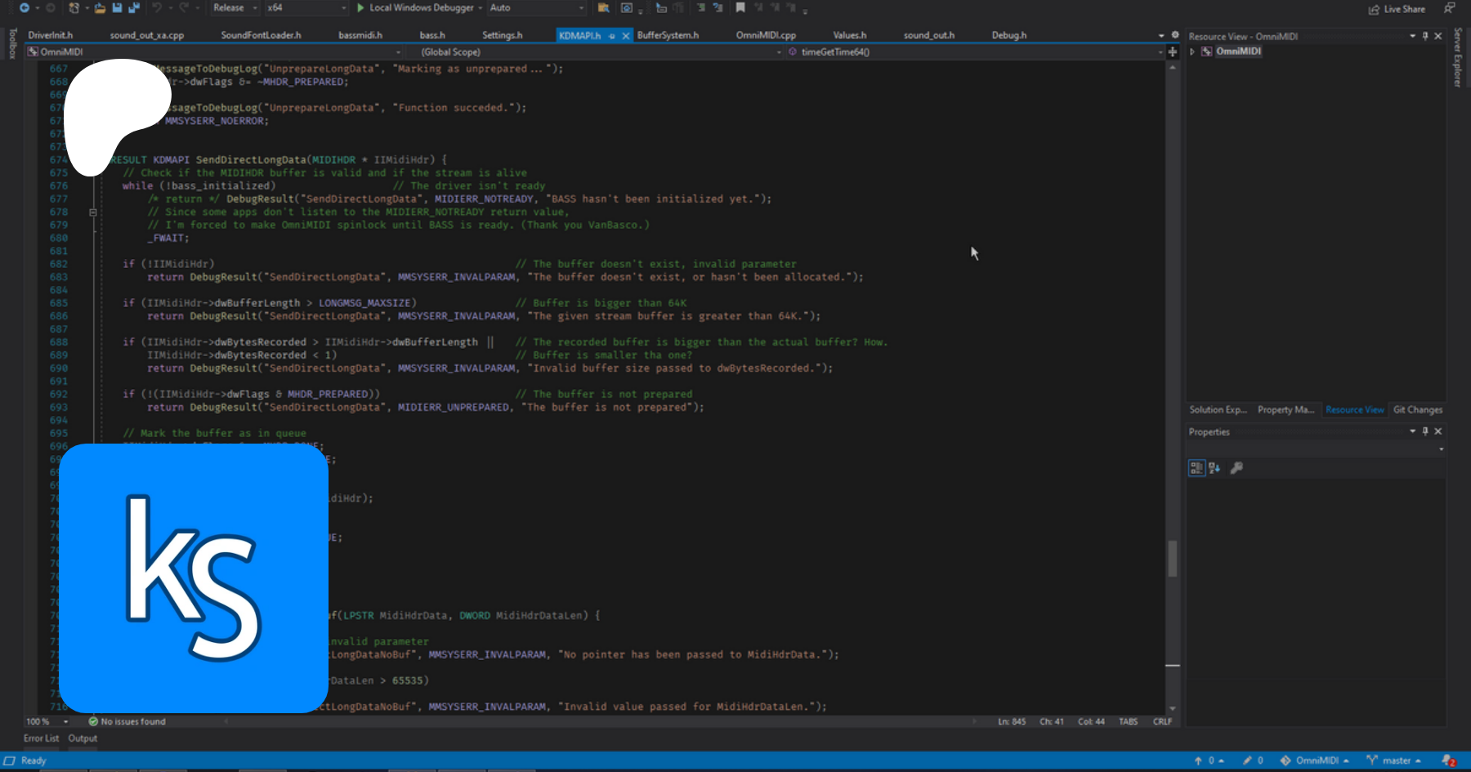
Task: Click the Save All toolbar icon
Action: (x=133, y=8)
